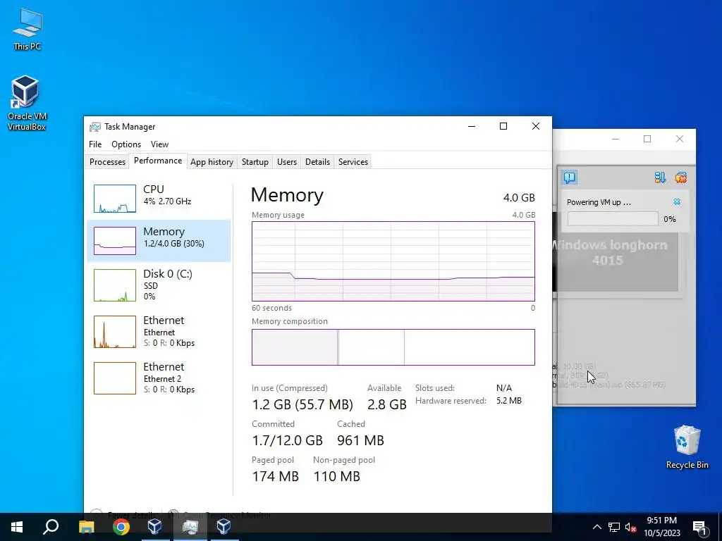Image resolution: width=722 pixels, height=541 pixels.
Task: Open the Windows Start menu
Action: coord(17,527)
